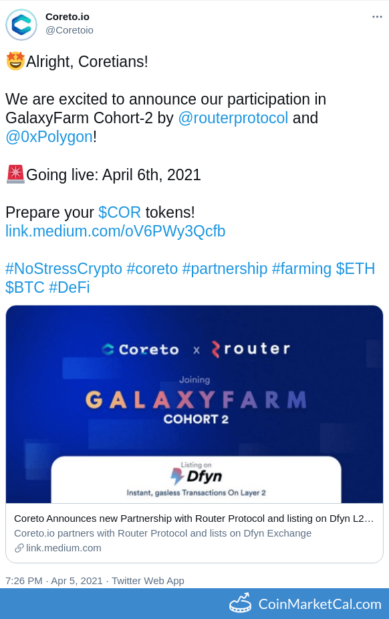
Task: Open the Coreto Announces new Partnership card title
Action: click(194, 519)
